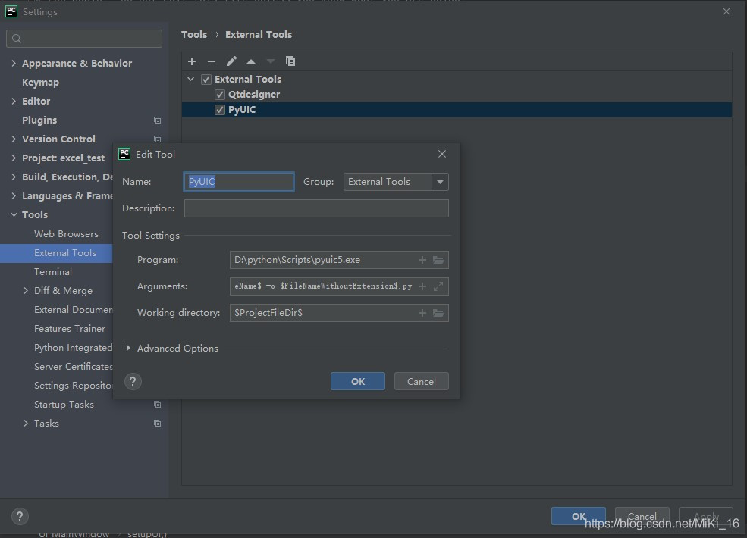The image size is (747, 538).
Task: Move selected tool down with arrow icon
Action: tap(271, 61)
